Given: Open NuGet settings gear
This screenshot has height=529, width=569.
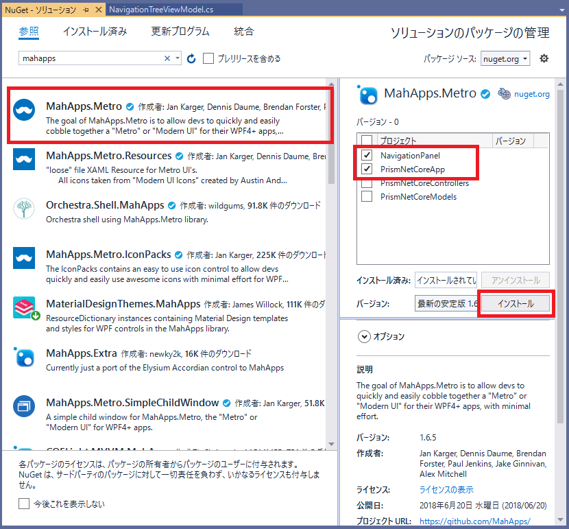Looking at the screenshot, I should tap(544, 58).
